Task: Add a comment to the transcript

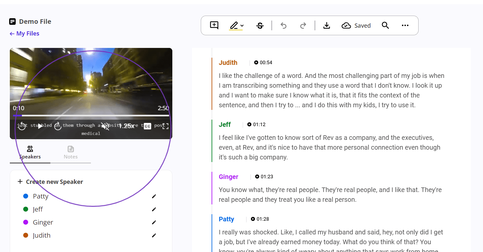Action: [214, 25]
